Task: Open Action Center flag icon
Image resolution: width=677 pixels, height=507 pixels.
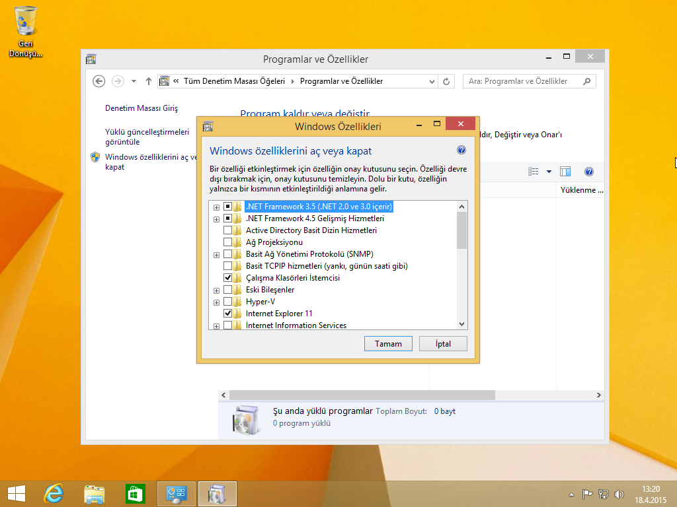Action: point(587,494)
